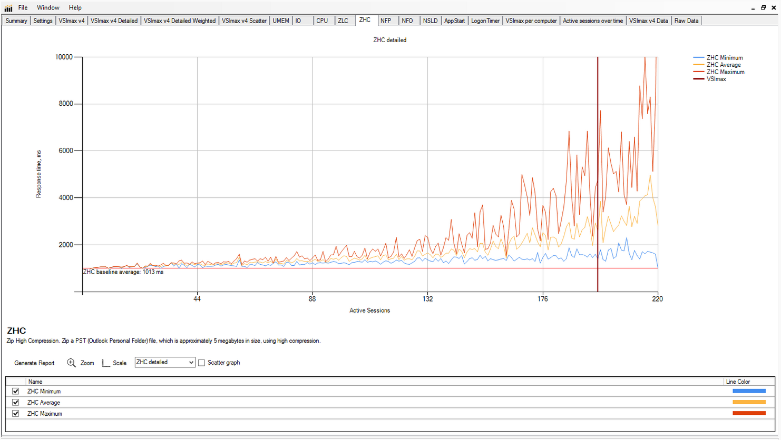Image resolution: width=781 pixels, height=440 pixels.
Task: Open the AppStart tab
Action: [x=454, y=21]
